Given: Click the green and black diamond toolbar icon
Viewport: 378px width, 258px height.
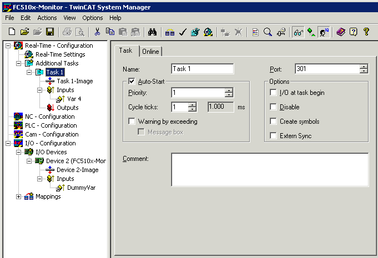Looking at the screenshot, I should point(311,32).
